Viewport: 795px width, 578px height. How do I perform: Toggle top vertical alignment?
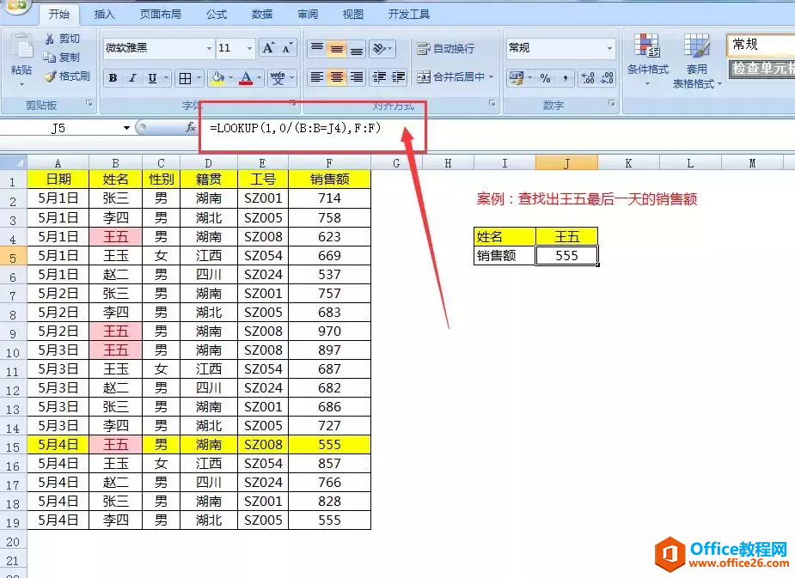(x=317, y=49)
